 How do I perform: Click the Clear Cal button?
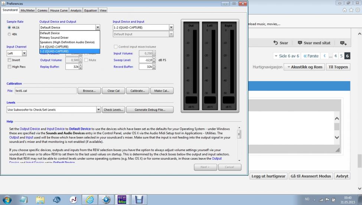113,91
